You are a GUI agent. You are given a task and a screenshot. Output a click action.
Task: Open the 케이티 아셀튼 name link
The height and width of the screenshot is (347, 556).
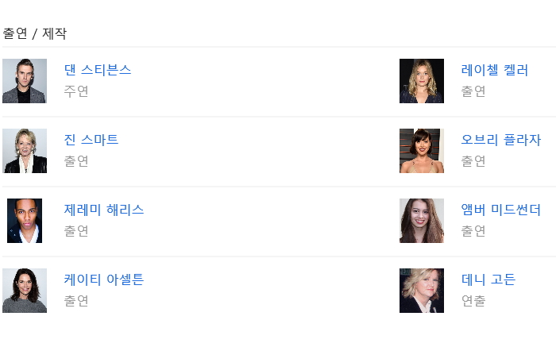(x=104, y=280)
